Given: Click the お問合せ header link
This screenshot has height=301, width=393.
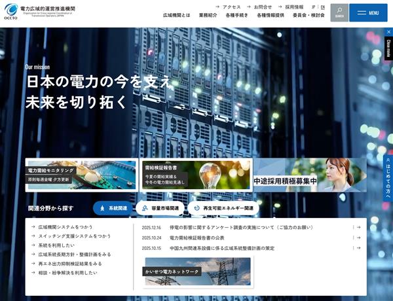Looking at the screenshot, I should click(x=263, y=7).
